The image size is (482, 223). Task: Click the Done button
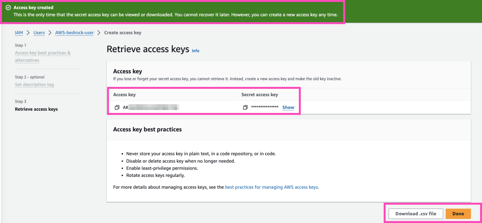pos(458,213)
